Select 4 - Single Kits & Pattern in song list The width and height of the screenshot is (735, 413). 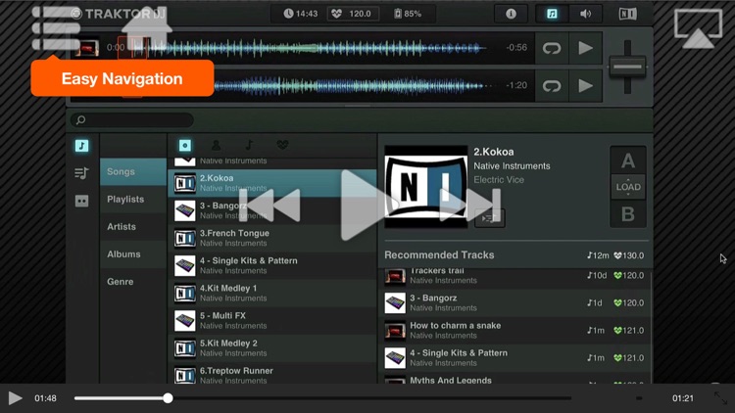point(271,265)
